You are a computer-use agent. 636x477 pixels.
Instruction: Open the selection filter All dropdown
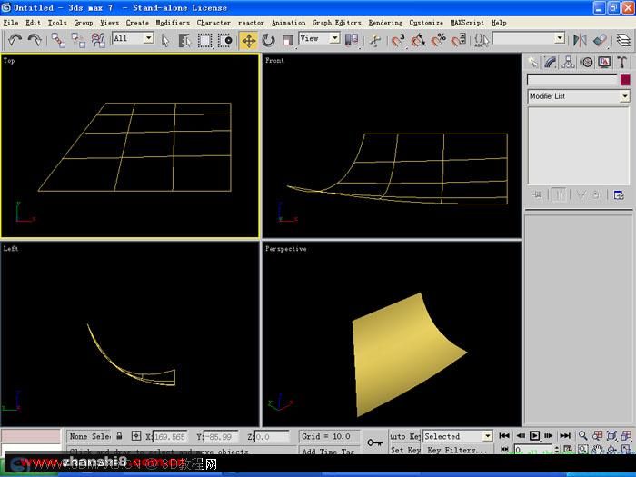point(133,38)
